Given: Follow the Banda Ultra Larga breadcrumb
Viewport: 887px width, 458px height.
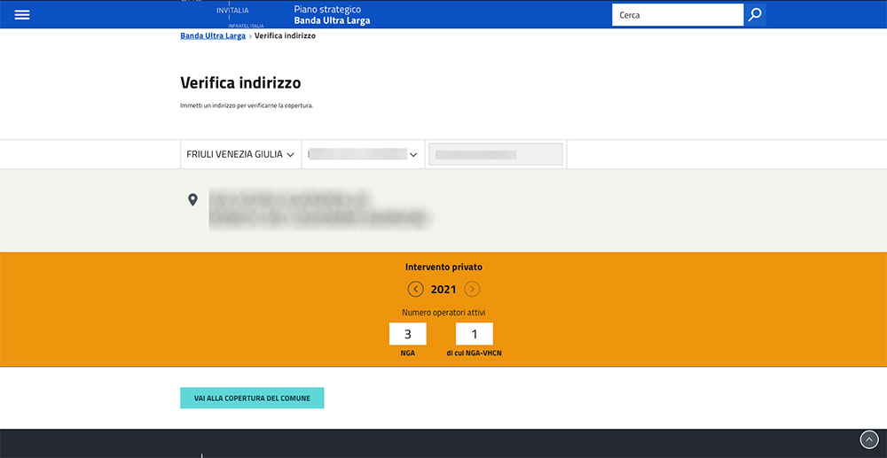Looking at the screenshot, I should pos(213,35).
